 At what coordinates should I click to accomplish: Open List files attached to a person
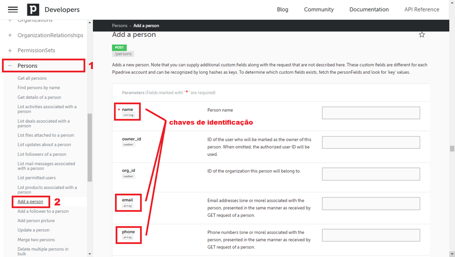coord(46,135)
